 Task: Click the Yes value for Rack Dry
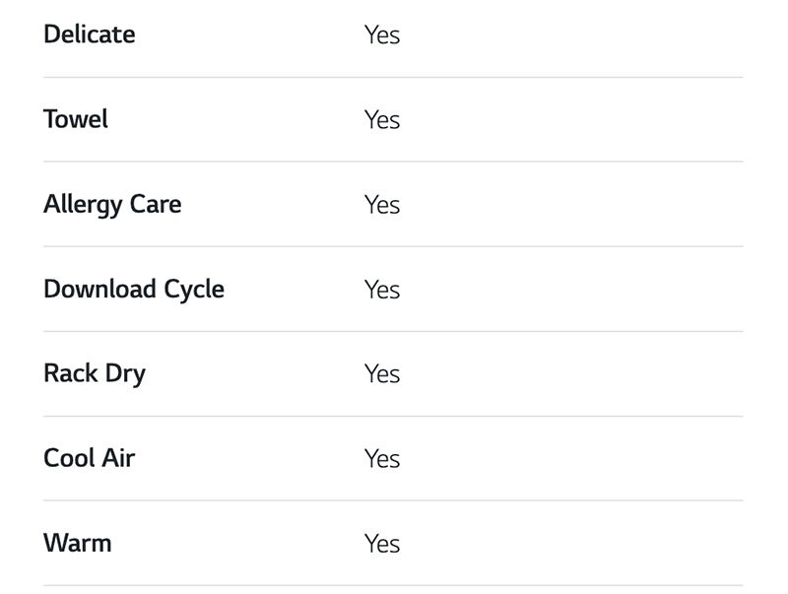pos(382,374)
